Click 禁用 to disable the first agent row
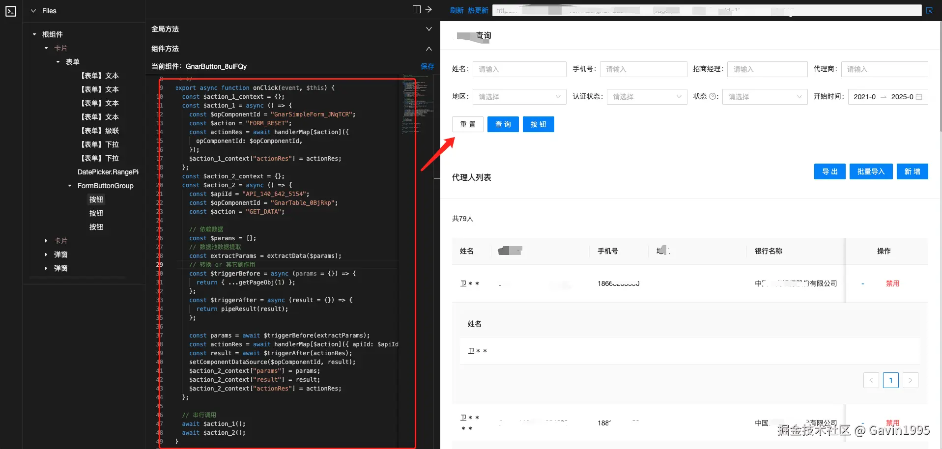 click(893, 283)
